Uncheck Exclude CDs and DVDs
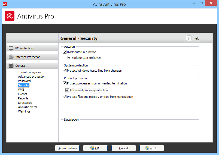This screenshot has height=155, width=219. [69, 58]
